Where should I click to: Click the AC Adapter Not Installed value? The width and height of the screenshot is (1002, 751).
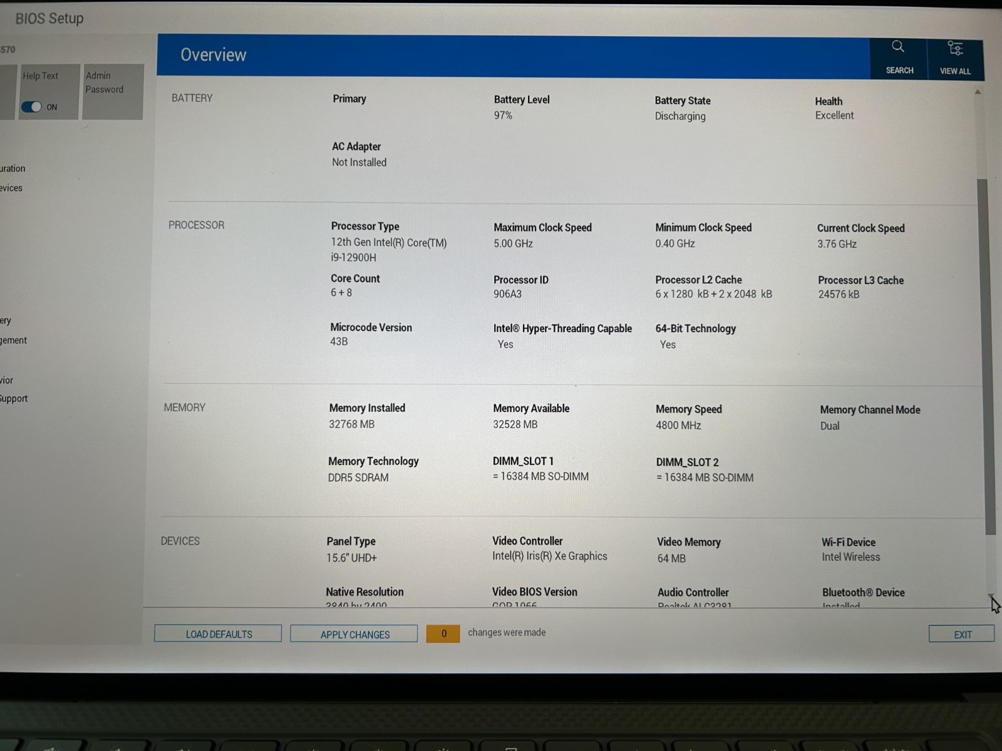click(359, 163)
